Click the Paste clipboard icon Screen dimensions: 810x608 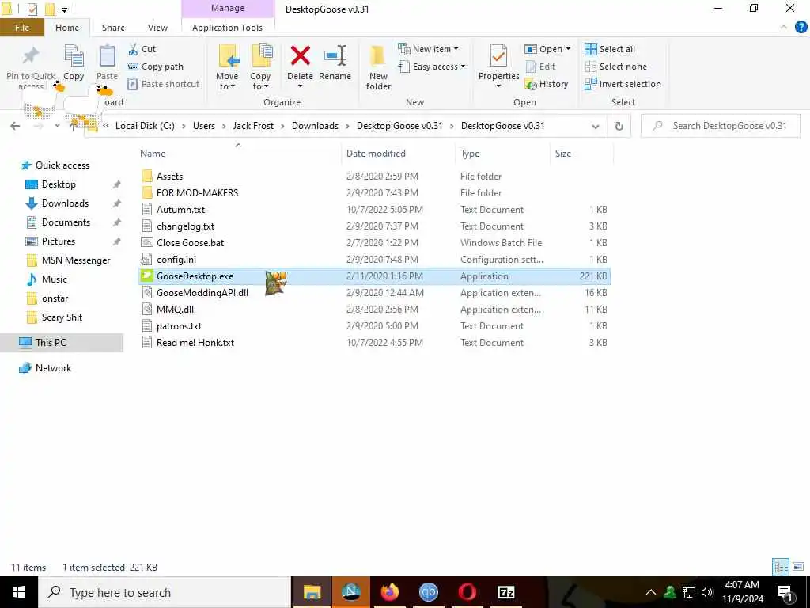click(x=107, y=56)
